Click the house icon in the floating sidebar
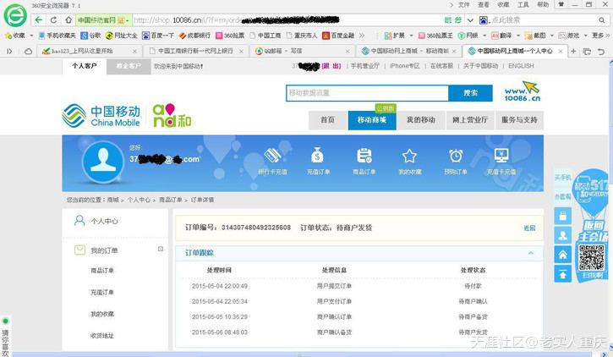This screenshot has height=357, width=613. click(x=562, y=255)
